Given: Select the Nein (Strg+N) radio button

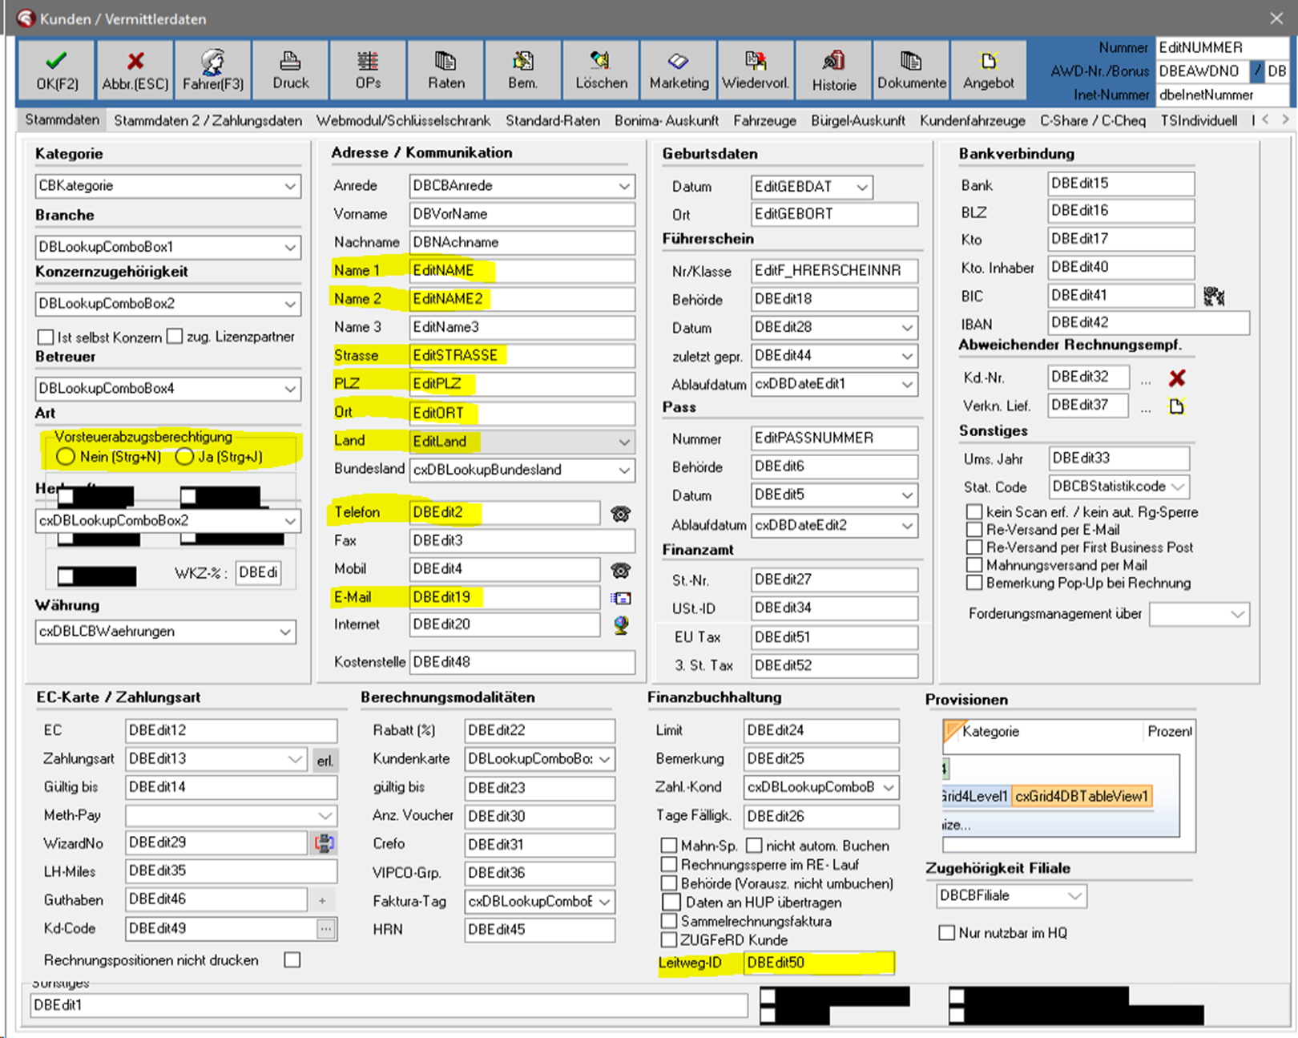Looking at the screenshot, I should coord(66,457).
